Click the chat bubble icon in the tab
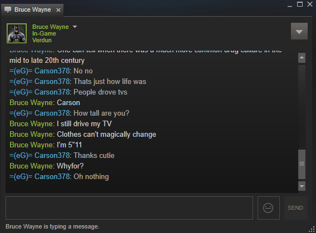316x233 pixels. 8,9
